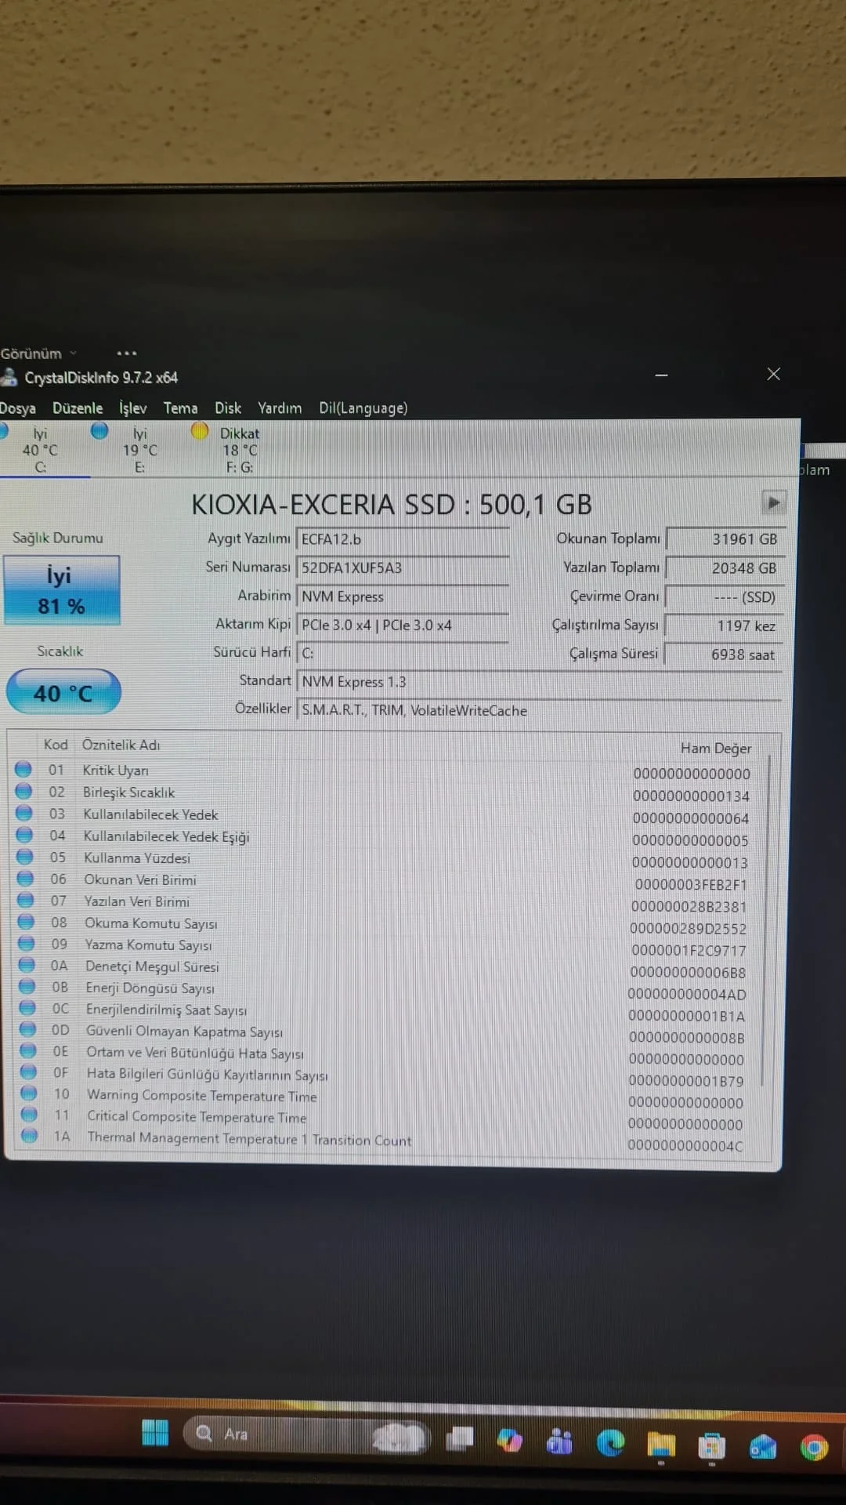Click status icon for Denetçi Meşgul Süresi row
The image size is (846, 1505).
click(x=27, y=965)
